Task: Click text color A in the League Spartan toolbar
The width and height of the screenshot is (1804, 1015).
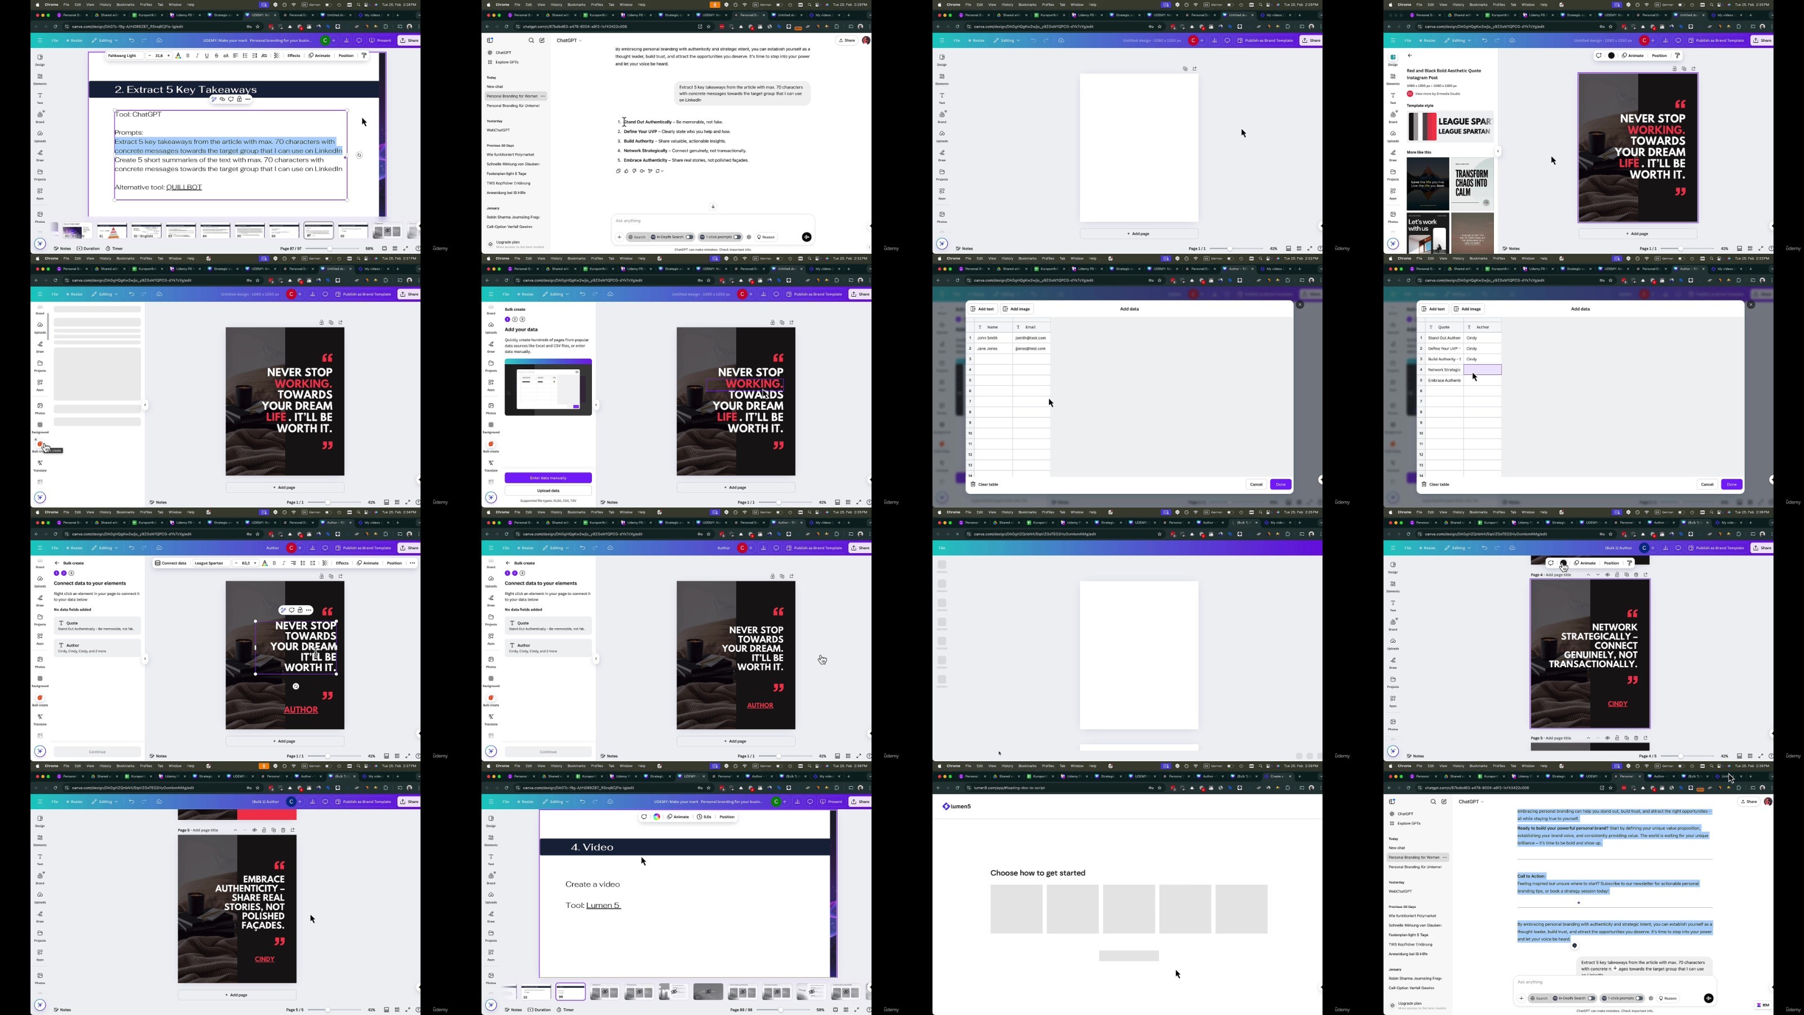Action: (x=265, y=563)
